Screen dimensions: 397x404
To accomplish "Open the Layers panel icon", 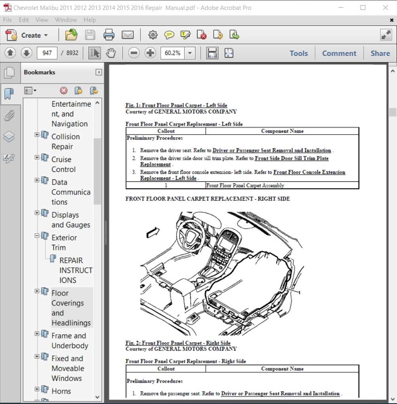I will pos(9,137).
